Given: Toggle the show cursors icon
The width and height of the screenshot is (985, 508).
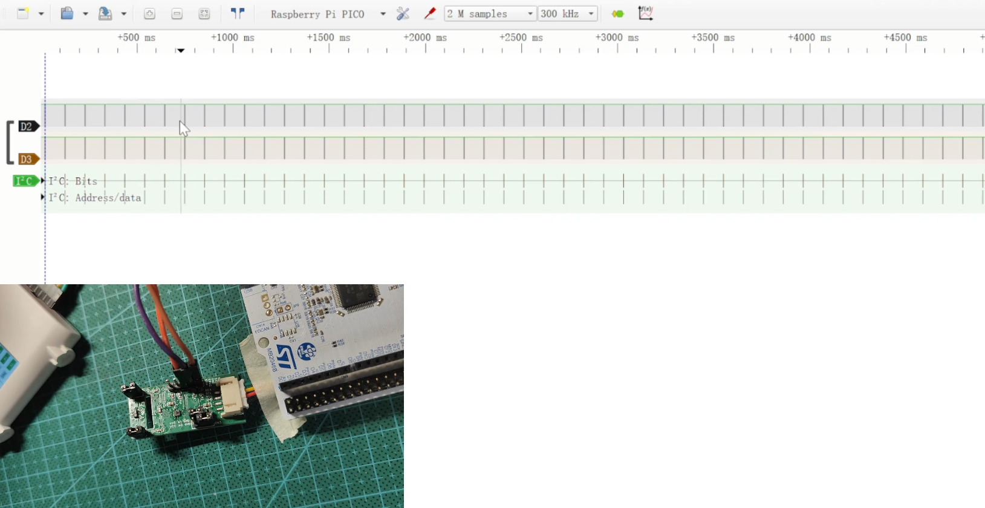Looking at the screenshot, I should tap(238, 13).
